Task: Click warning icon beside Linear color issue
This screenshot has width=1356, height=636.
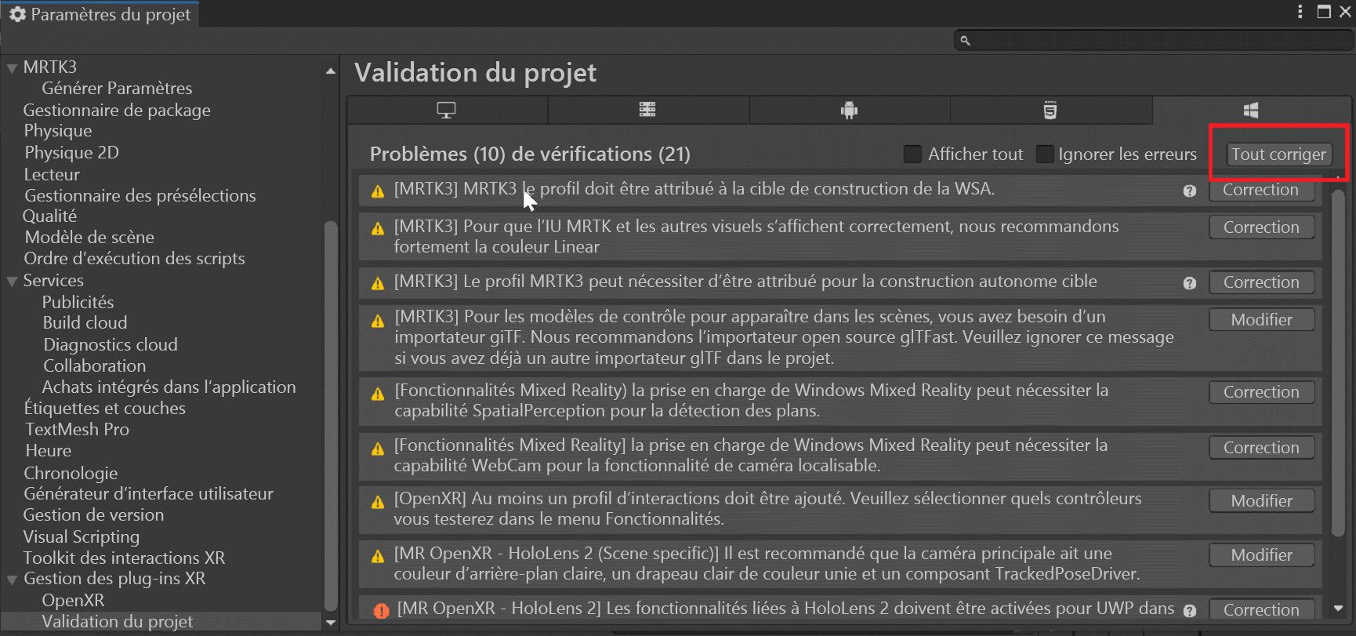Action: (x=378, y=228)
